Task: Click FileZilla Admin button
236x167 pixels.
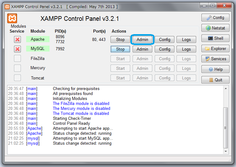Action: (142, 59)
